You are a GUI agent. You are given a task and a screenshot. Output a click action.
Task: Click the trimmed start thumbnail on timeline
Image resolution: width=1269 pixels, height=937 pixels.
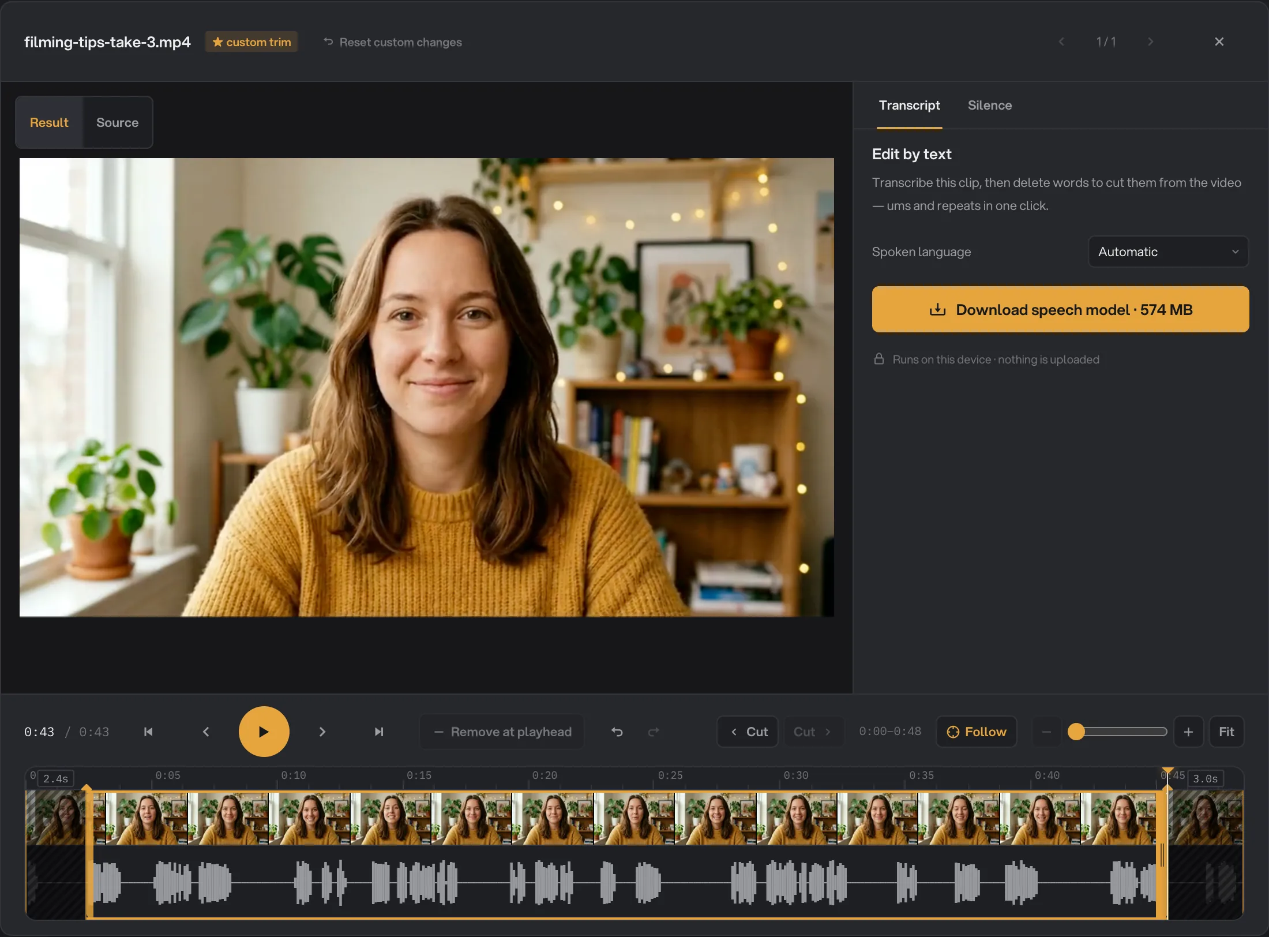pyautogui.click(x=57, y=818)
